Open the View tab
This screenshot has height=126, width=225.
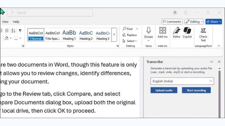click(x=5, y=22)
